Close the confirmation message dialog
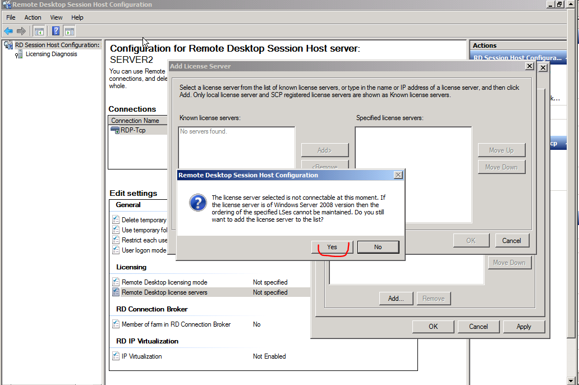This screenshot has width=579, height=385. coord(398,175)
